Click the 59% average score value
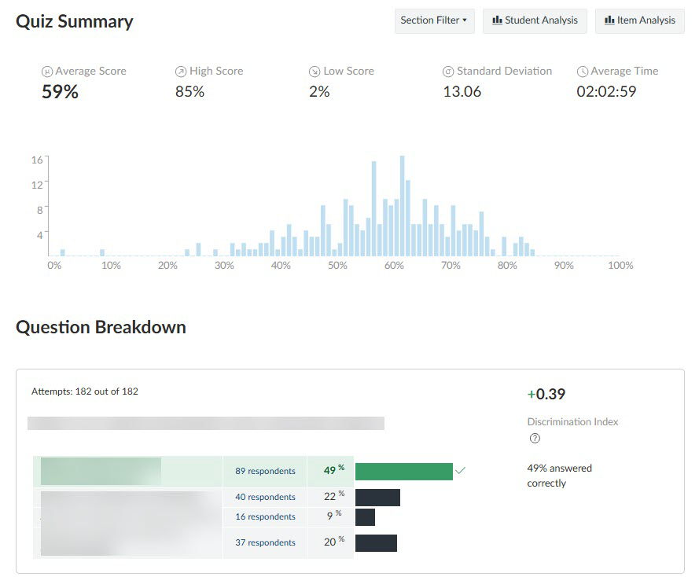 [x=60, y=92]
